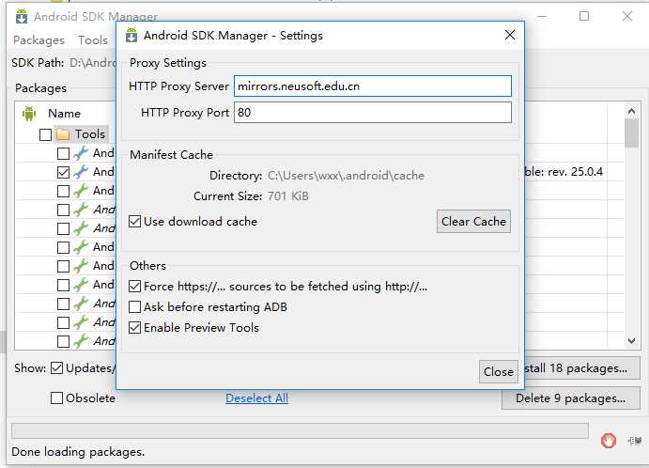
Task: Close the Settings dialog with the X button
Action: tap(510, 35)
